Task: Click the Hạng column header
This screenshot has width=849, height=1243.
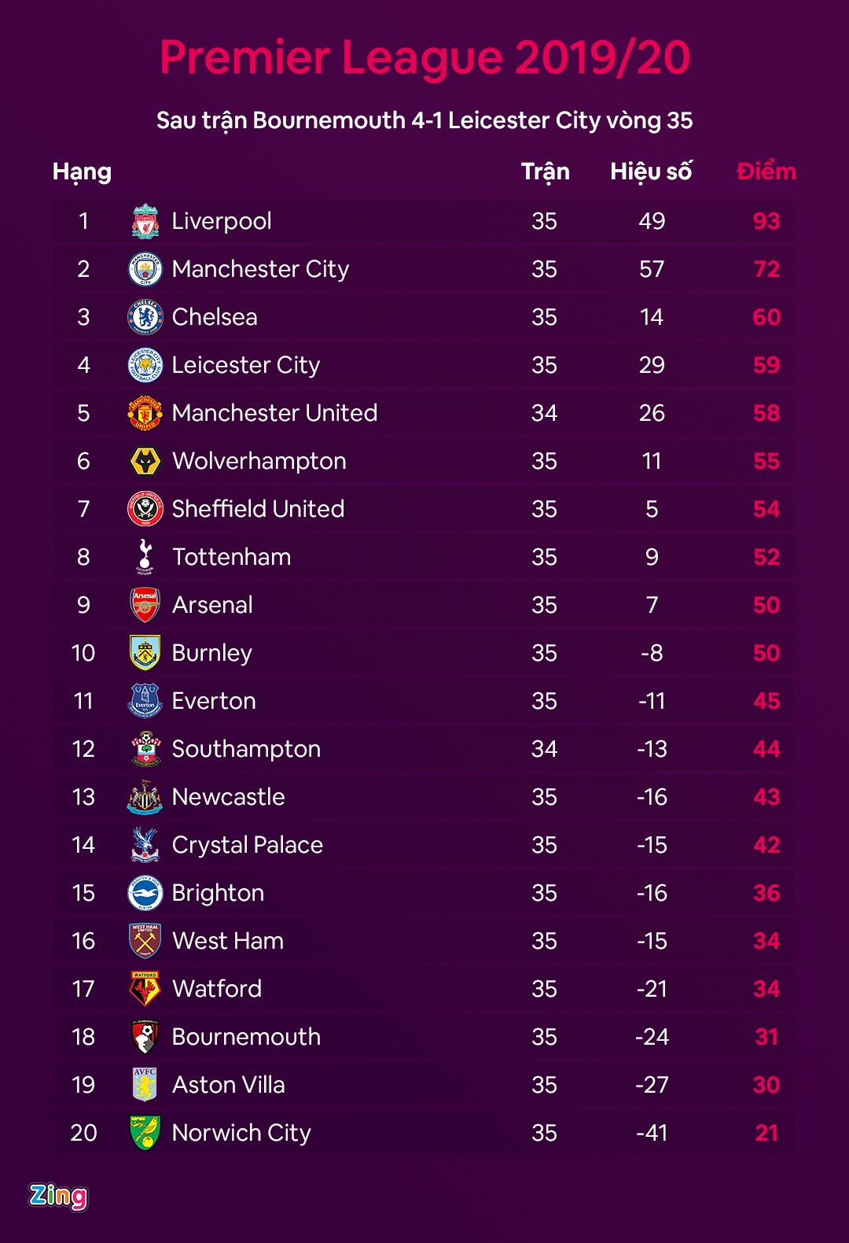Action: (x=82, y=172)
